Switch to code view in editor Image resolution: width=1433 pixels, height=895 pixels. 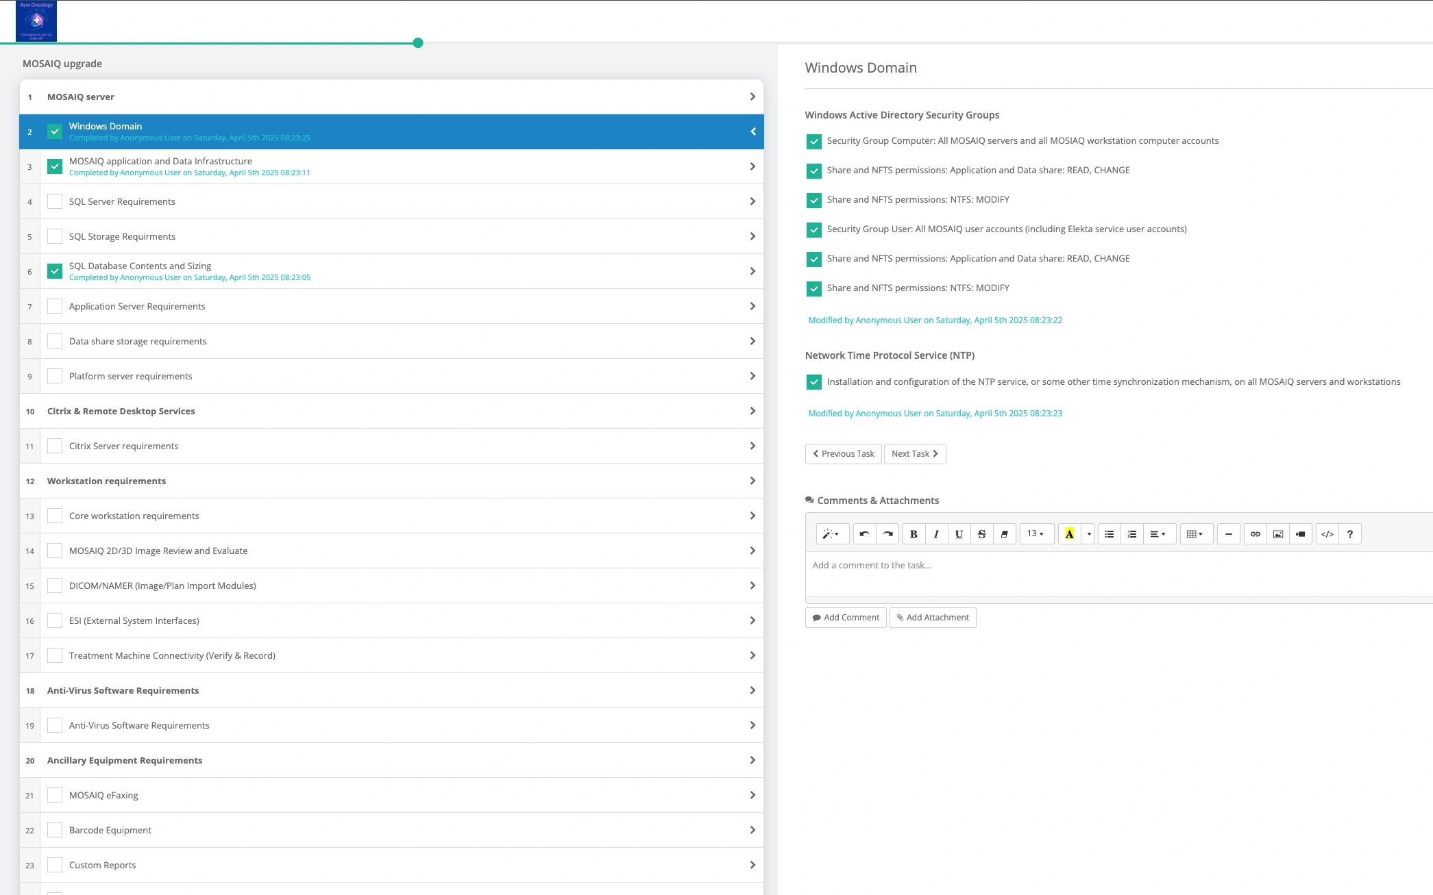pos(1327,534)
